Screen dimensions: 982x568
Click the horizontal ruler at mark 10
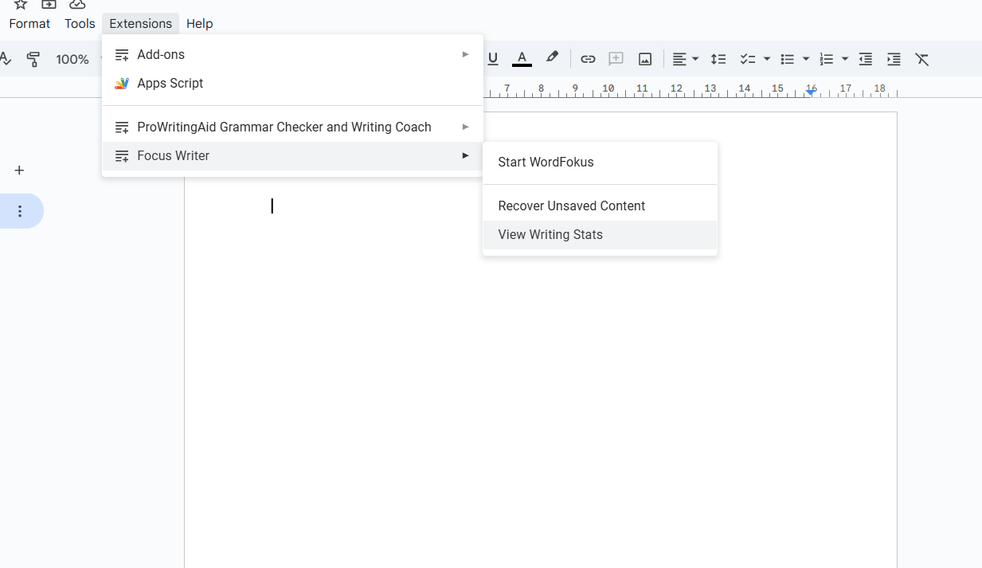click(x=608, y=88)
